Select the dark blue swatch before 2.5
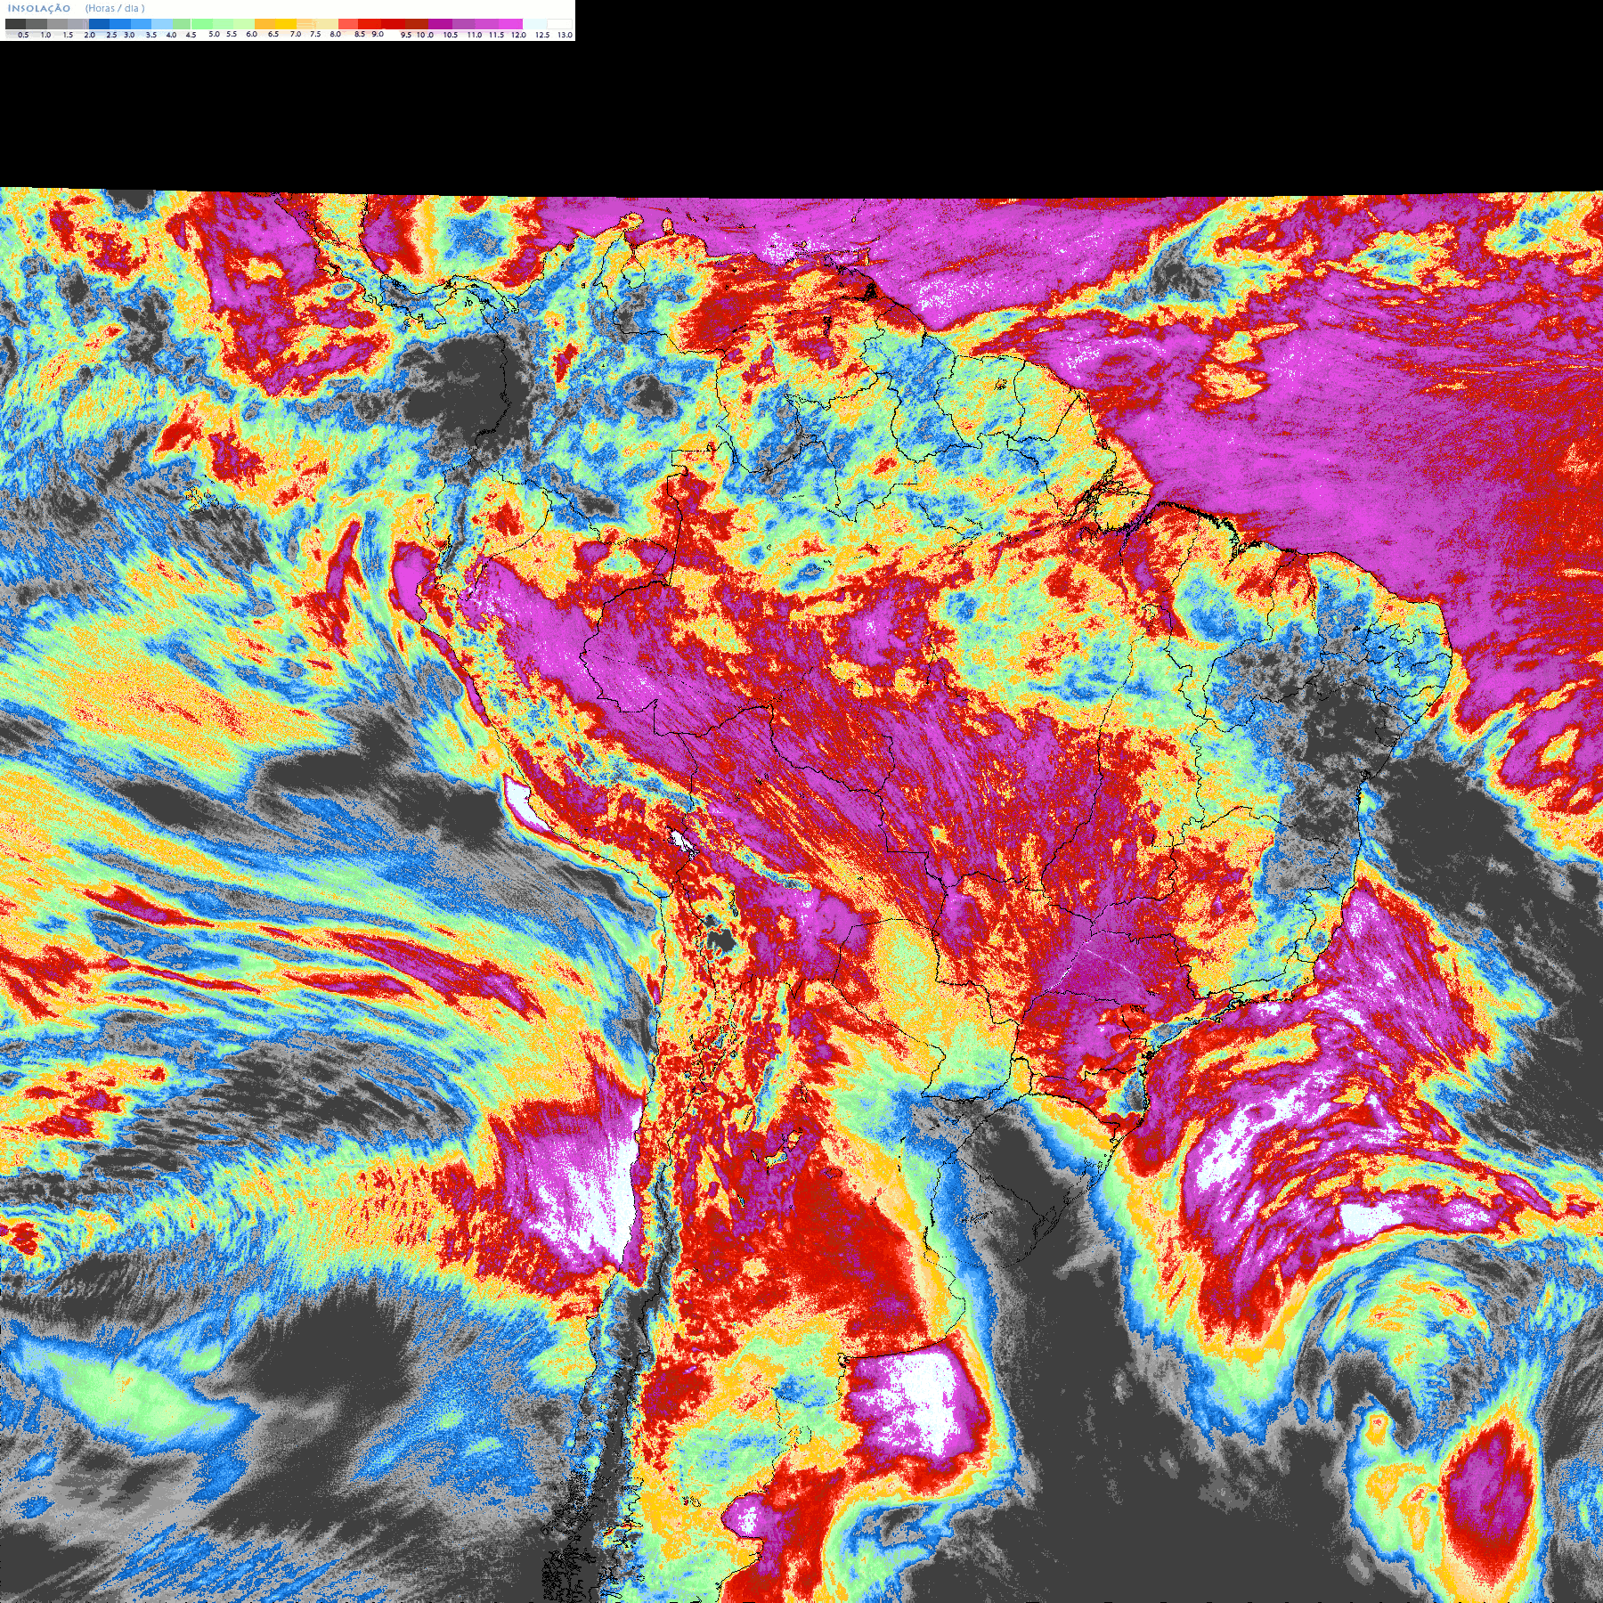This screenshot has height=1603, width=1603. (x=99, y=24)
